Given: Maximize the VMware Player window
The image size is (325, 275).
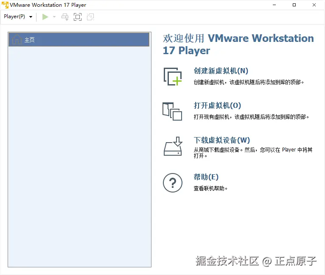Looking at the screenshot, I should point(294,5).
